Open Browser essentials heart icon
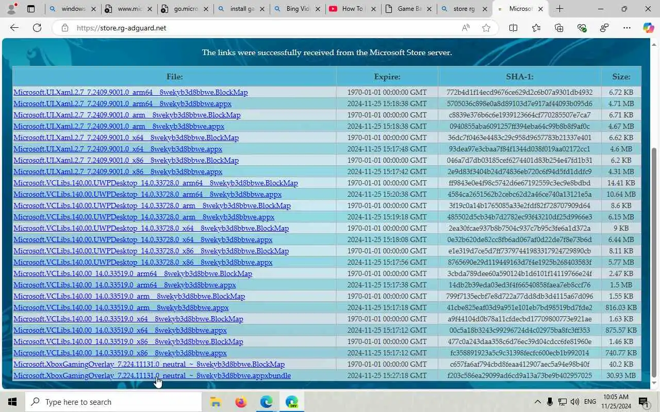Screen dimensions: 660x412 click(x=582, y=28)
